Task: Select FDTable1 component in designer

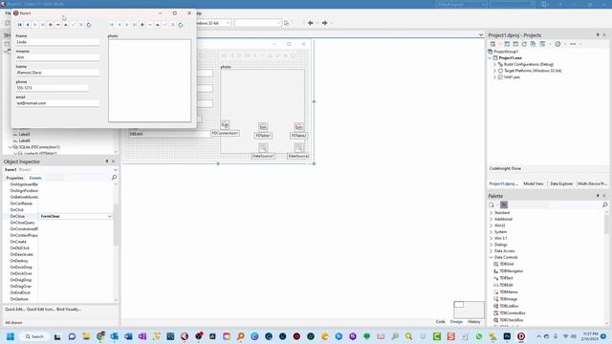Action: [263, 127]
